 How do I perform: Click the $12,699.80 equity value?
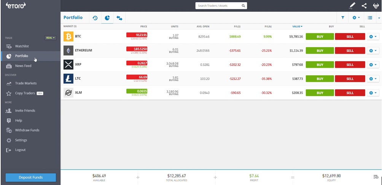click(331, 176)
